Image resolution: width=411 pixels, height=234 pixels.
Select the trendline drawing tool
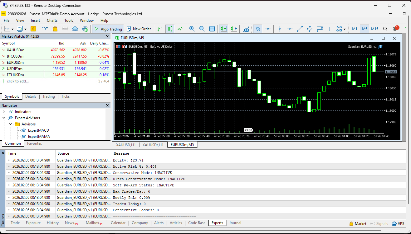point(300,29)
